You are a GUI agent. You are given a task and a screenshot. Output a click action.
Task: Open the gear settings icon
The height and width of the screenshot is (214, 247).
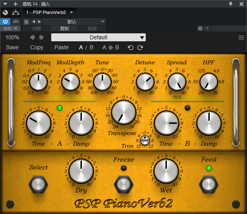coord(200,29)
